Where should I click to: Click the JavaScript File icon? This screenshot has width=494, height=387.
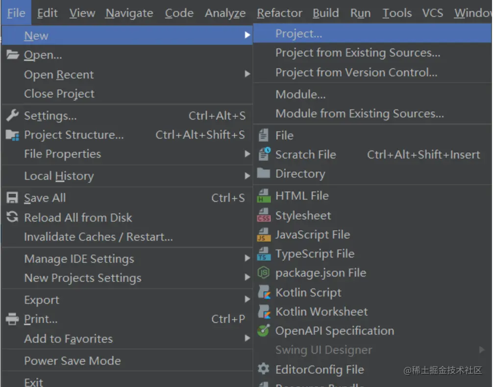pos(264,235)
